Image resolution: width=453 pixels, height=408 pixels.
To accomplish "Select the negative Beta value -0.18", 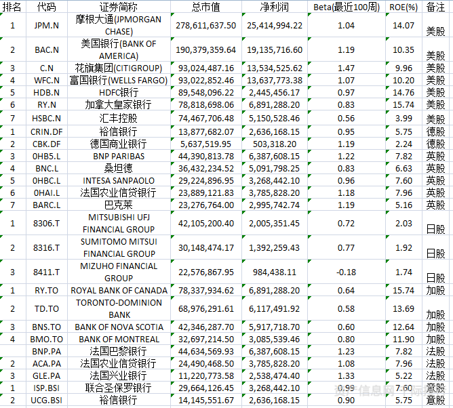I will tap(346, 272).
